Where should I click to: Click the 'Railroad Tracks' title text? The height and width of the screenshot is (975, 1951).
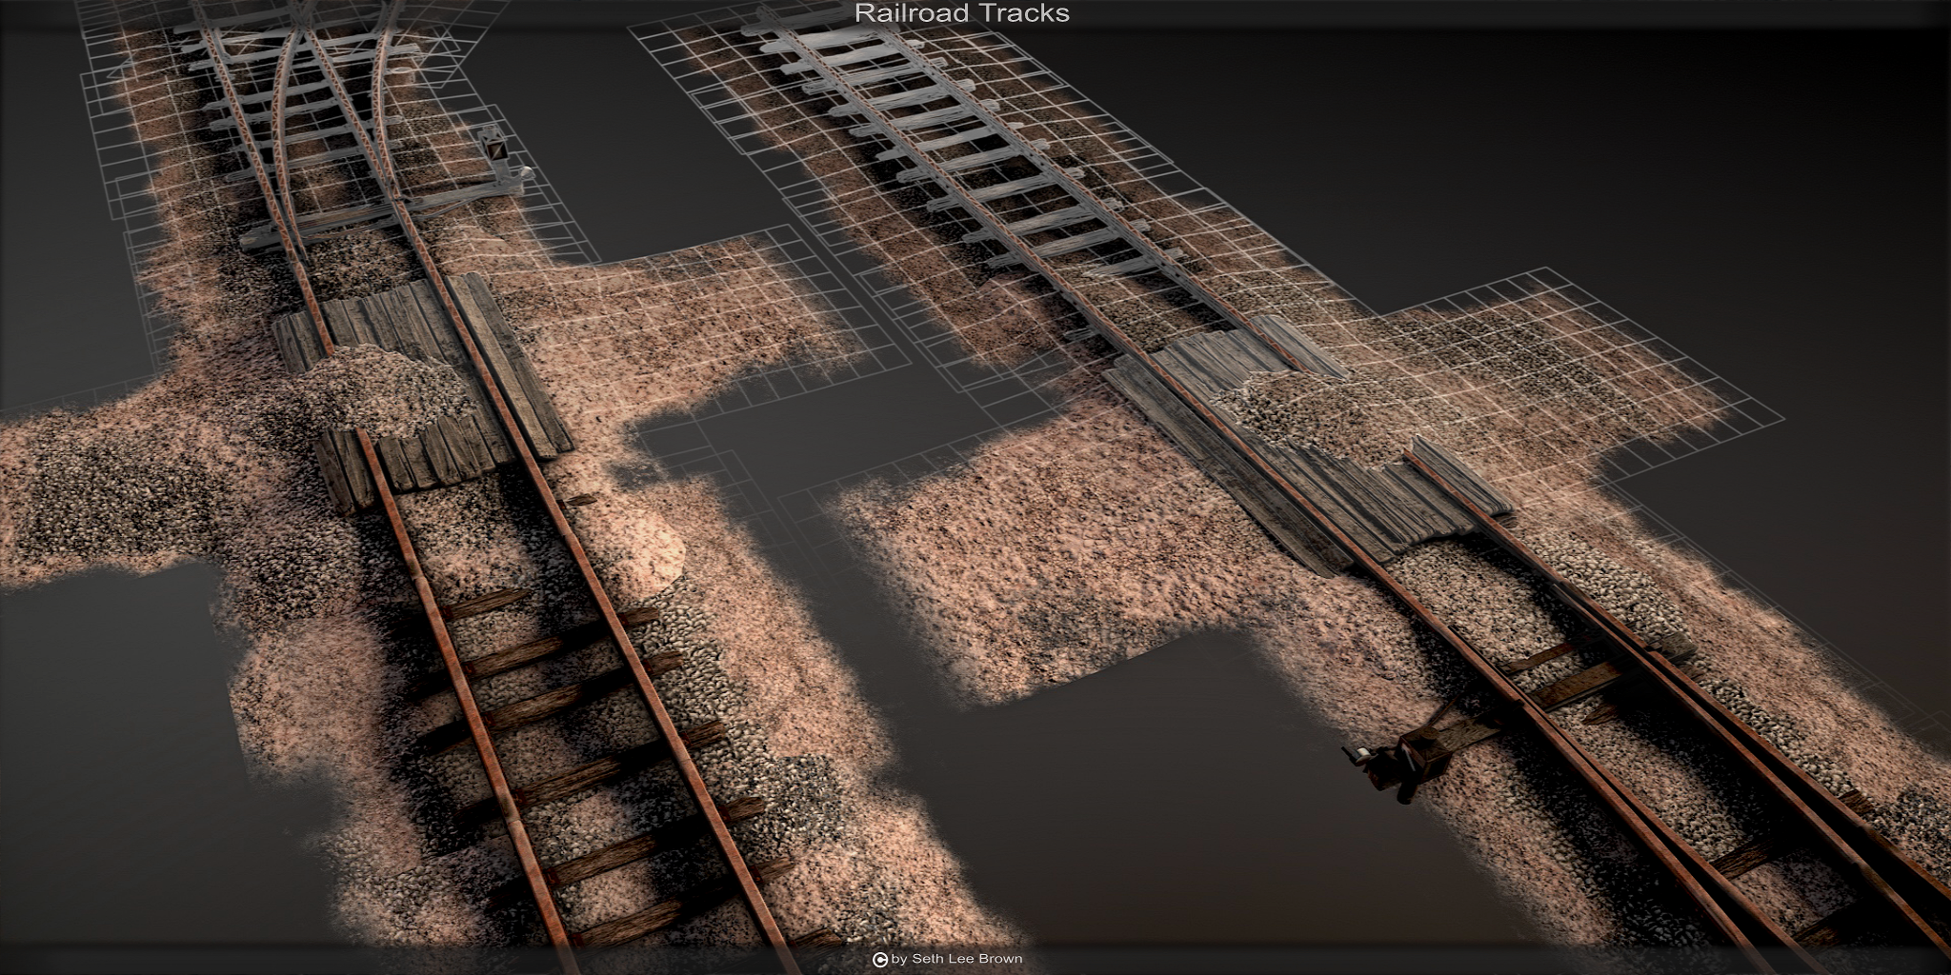(962, 13)
